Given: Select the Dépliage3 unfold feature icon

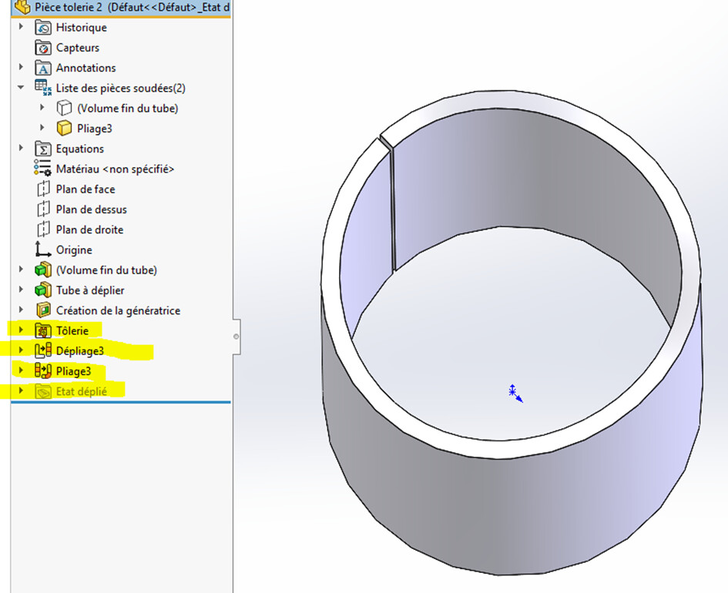Looking at the screenshot, I should pyautogui.click(x=43, y=350).
